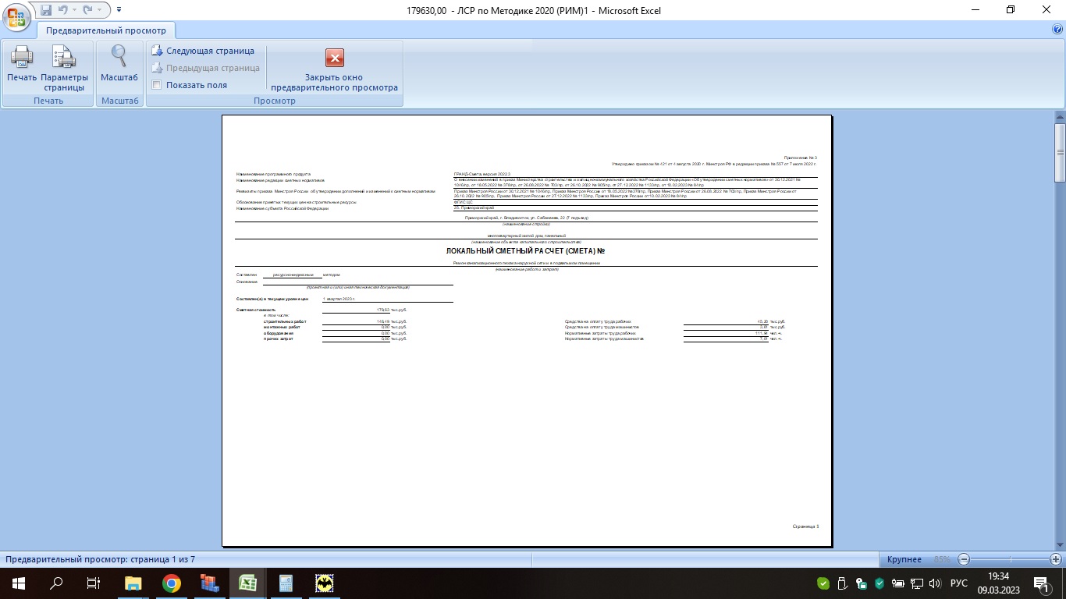This screenshot has height=599, width=1066.
Task: Click the preview page title ЛОКАЛЬНЫЙ СМЕТНЫЙ РАСЧЕТ
Action: coord(525,251)
